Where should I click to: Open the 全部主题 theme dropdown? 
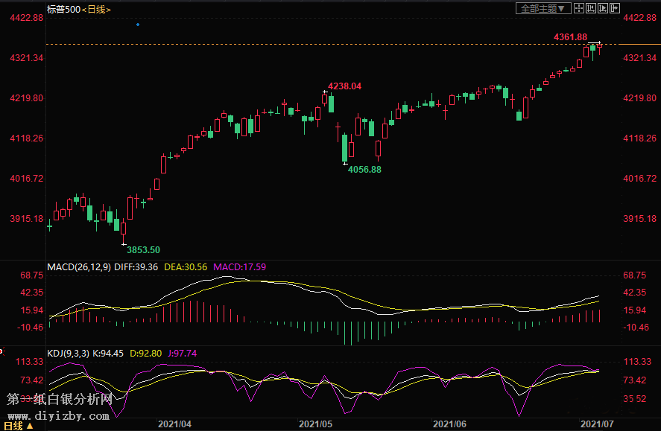point(543,8)
